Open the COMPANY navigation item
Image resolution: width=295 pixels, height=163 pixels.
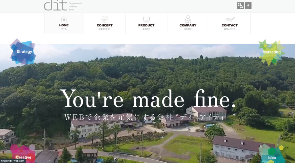point(188,23)
